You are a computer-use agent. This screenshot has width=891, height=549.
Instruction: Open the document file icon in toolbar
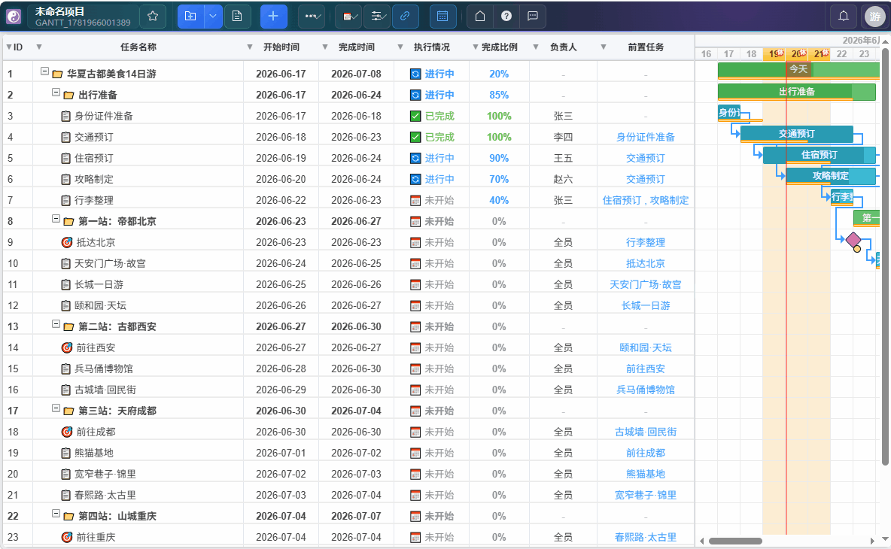point(237,16)
